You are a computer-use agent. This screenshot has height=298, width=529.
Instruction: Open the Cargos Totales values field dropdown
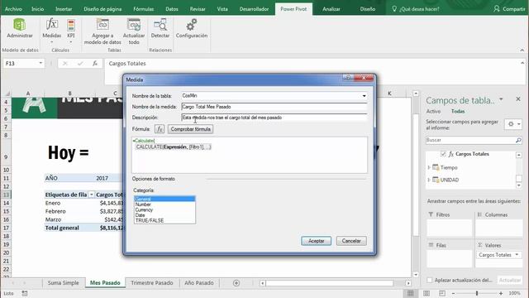517,255
